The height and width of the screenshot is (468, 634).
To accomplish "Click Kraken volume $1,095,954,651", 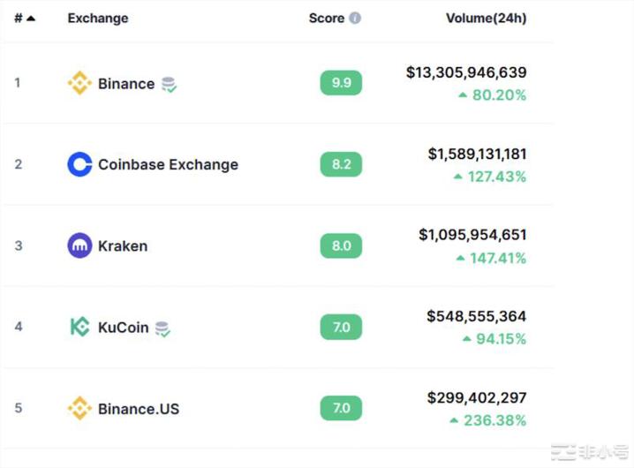I will 472,235.
